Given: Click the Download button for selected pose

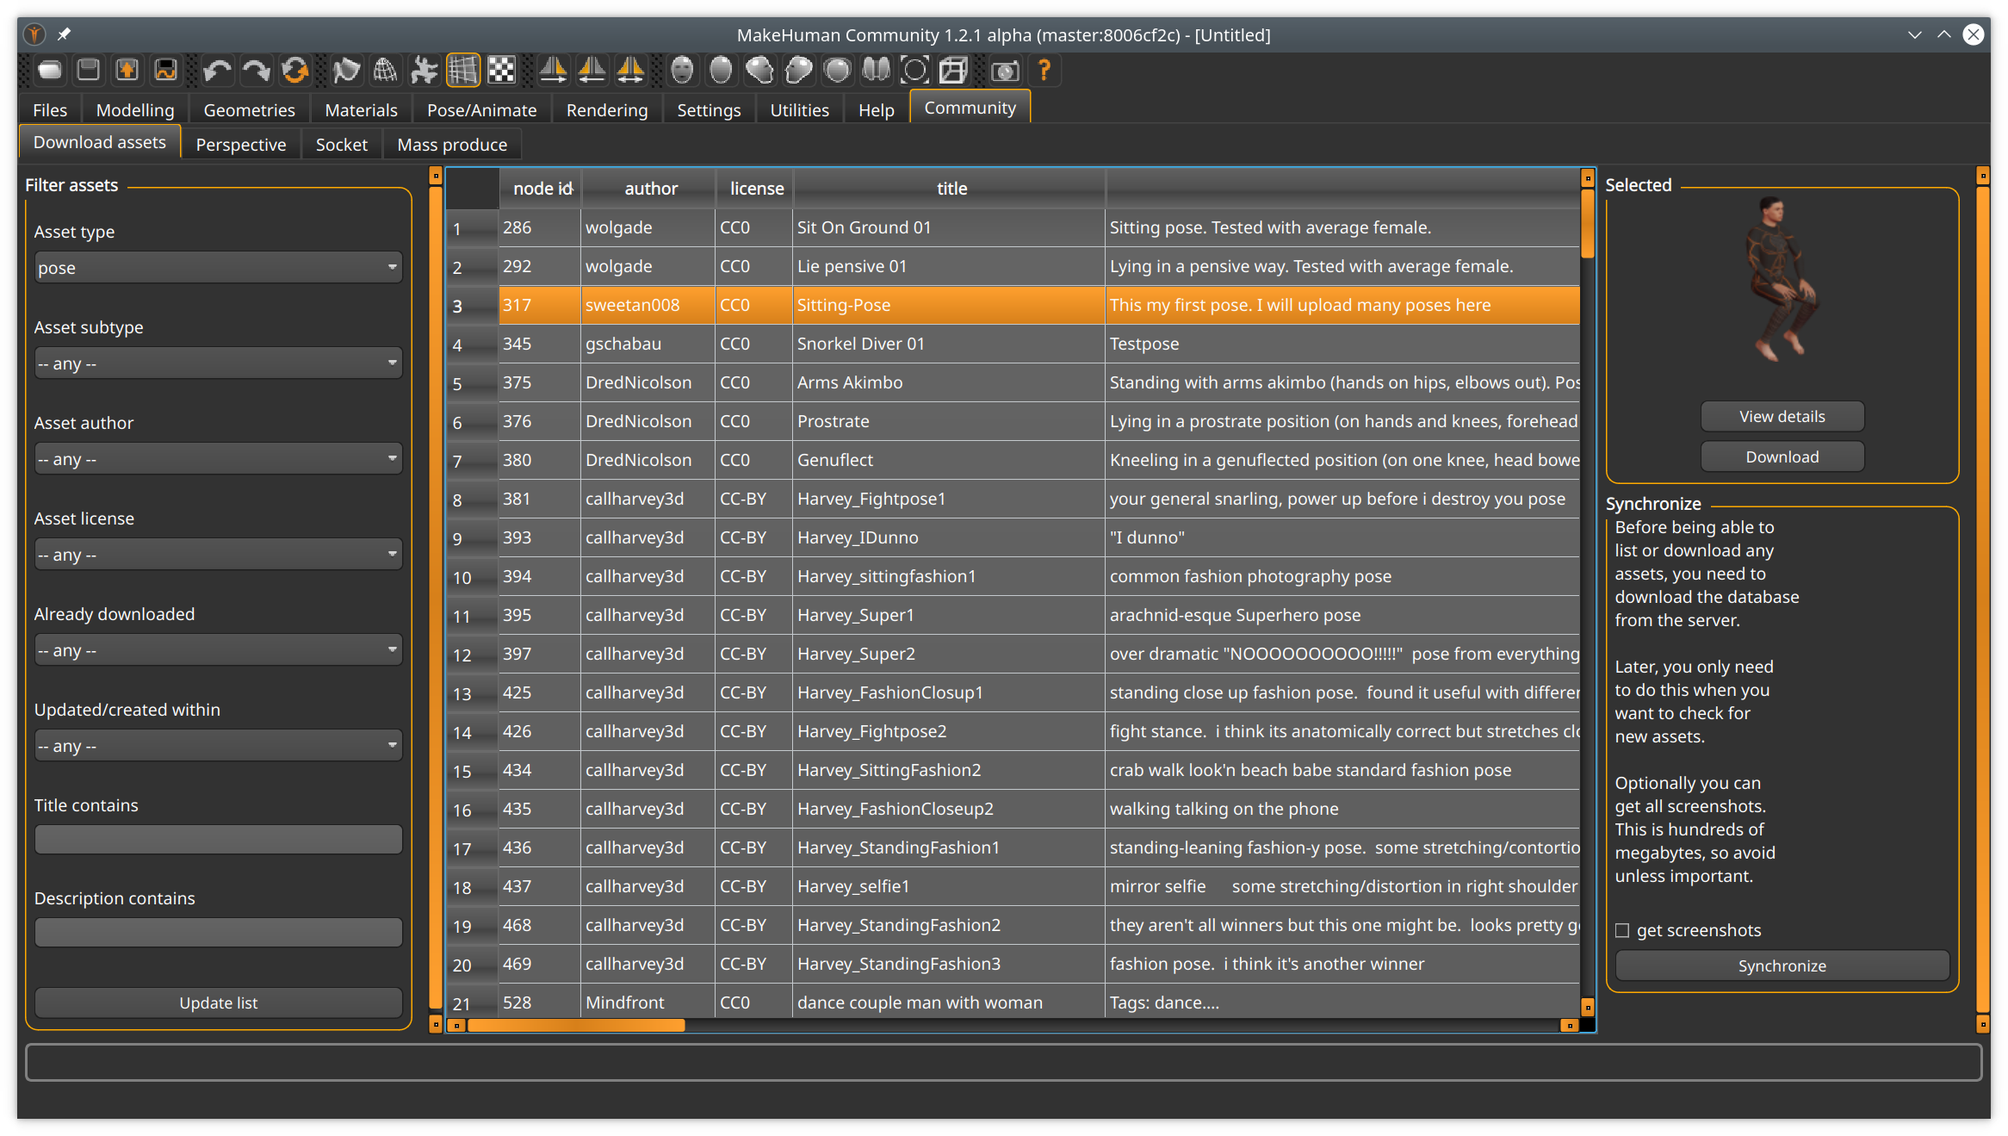Looking at the screenshot, I should tap(1781, 456).
